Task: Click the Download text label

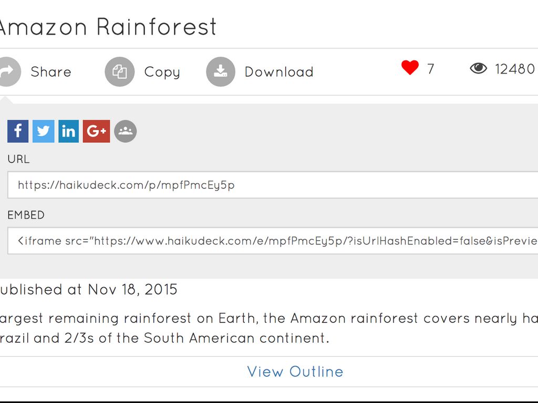Action: click(x=279, y=72)
